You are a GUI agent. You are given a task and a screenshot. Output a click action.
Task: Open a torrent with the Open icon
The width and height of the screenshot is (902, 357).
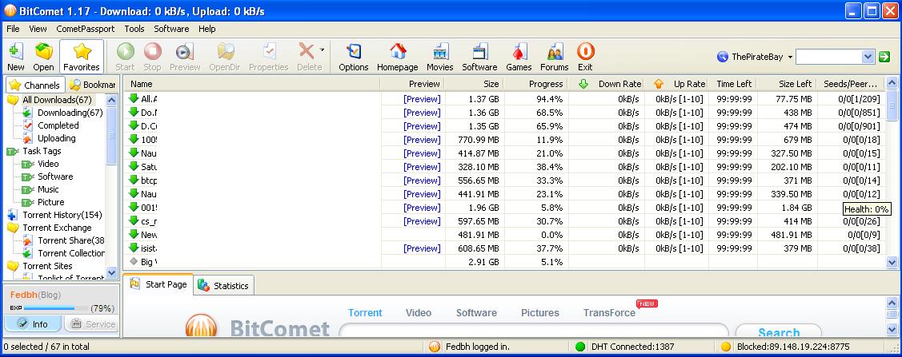tap(44, 52)
